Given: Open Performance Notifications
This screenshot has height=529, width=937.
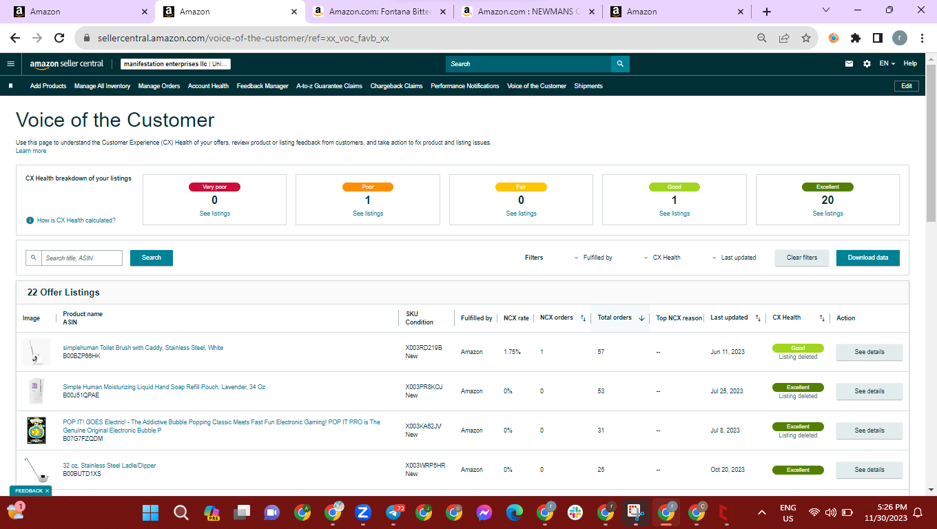Looking at the screenshot, I should pos(465,86).
